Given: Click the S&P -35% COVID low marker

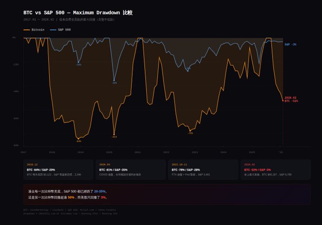Looking at the screenshot, I should pos(114,81).
